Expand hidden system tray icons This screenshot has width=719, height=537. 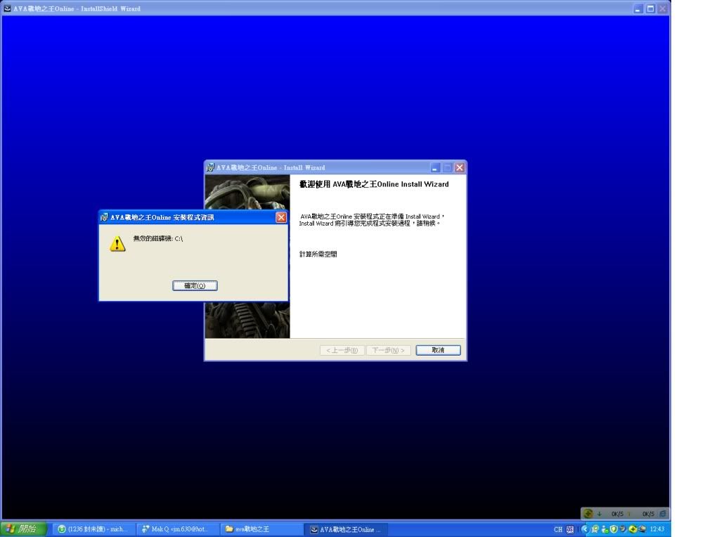click(584, 529)
